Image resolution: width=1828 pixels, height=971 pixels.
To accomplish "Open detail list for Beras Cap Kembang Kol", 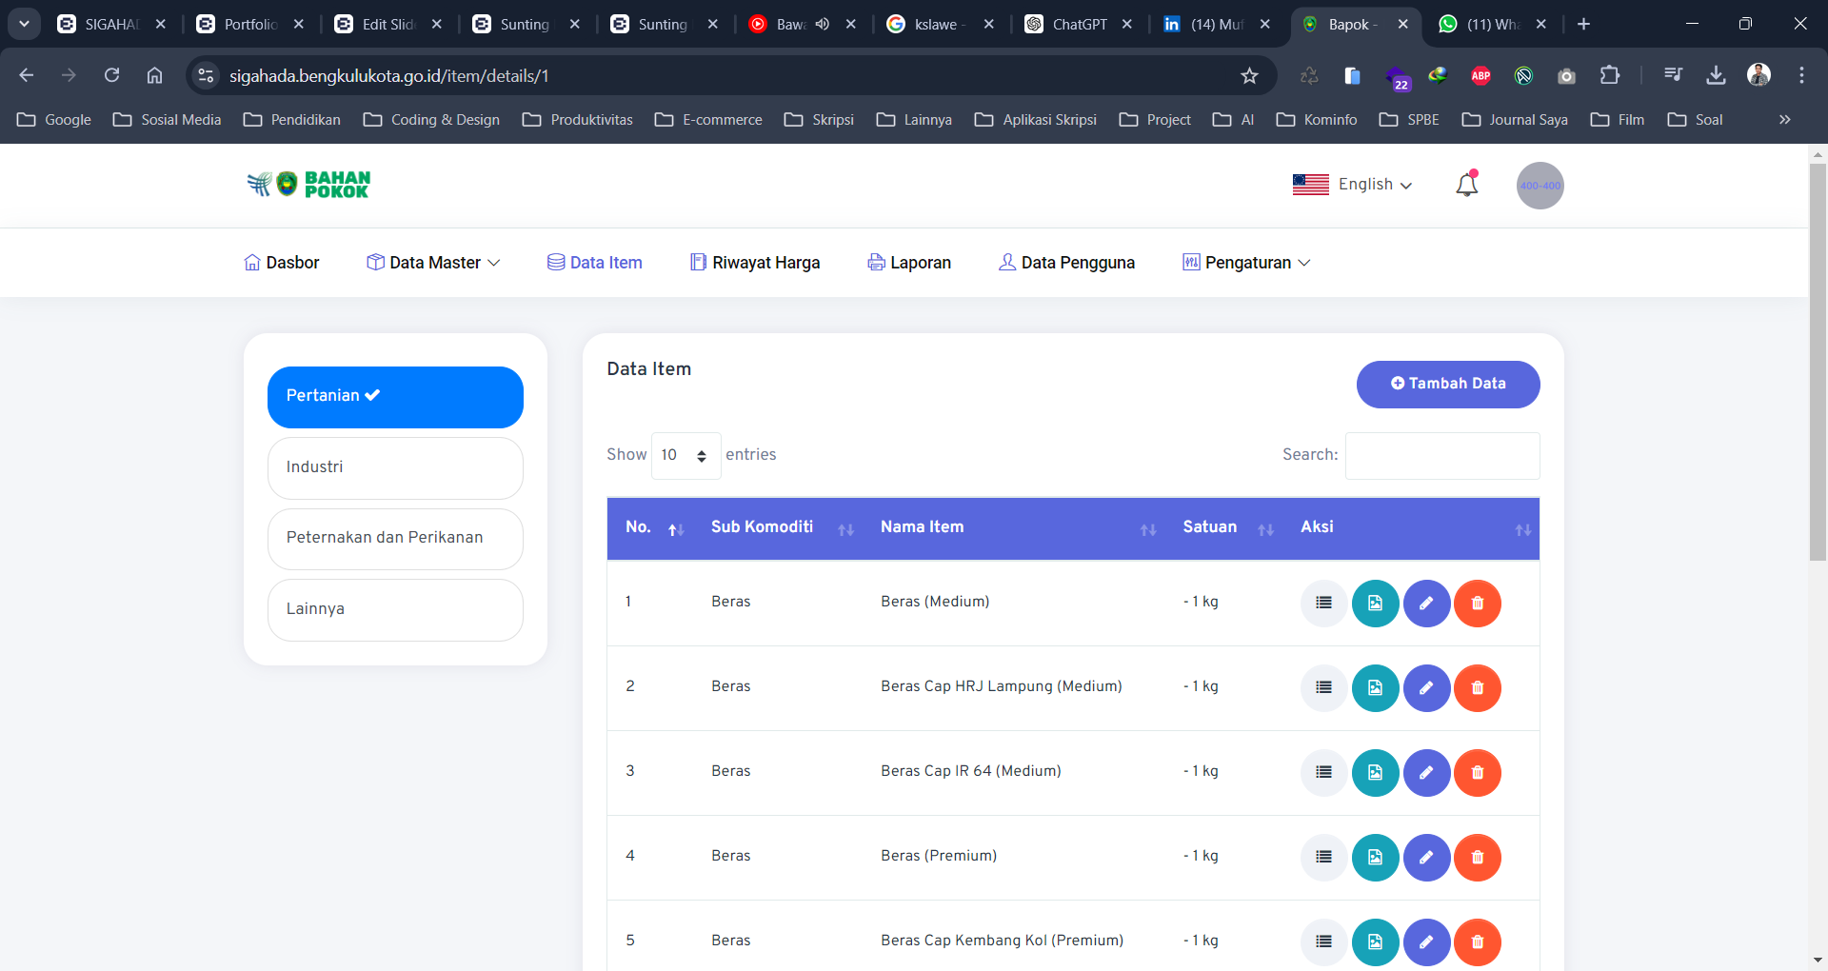I will [1323, 941].
